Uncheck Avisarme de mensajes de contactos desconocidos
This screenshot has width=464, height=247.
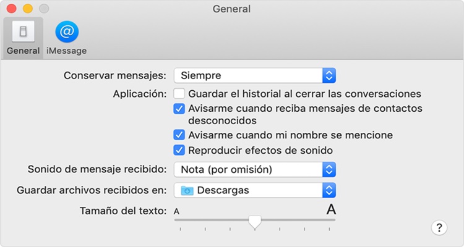click(179, 109)
